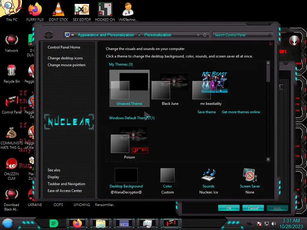Click the themes list scroll down arrow
Viewport: 307px width, 230px height.
click(268, 159)
